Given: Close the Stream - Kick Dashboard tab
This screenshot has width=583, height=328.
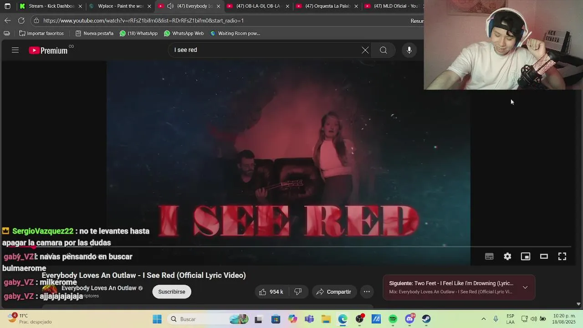Looking at the screenshot, I should click(81, 6).
